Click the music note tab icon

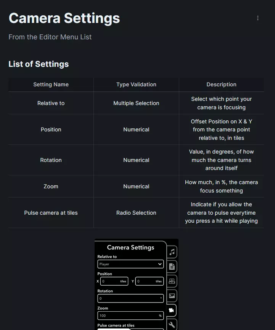pyautogui.click(x=172, y=252)
